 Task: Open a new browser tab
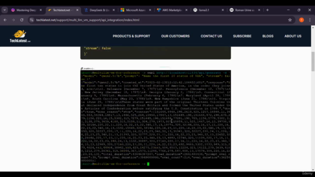[x=267, y=10]
